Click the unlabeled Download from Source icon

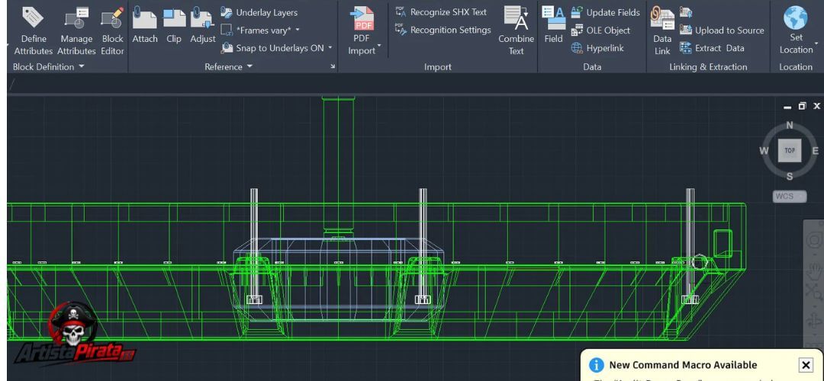(686, 12)
